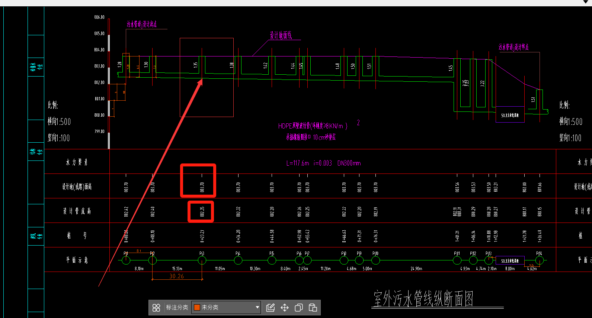Click the copy icon in annotation toolbar
This screenshot has width=592, height=318.
(x=298, y=308)
